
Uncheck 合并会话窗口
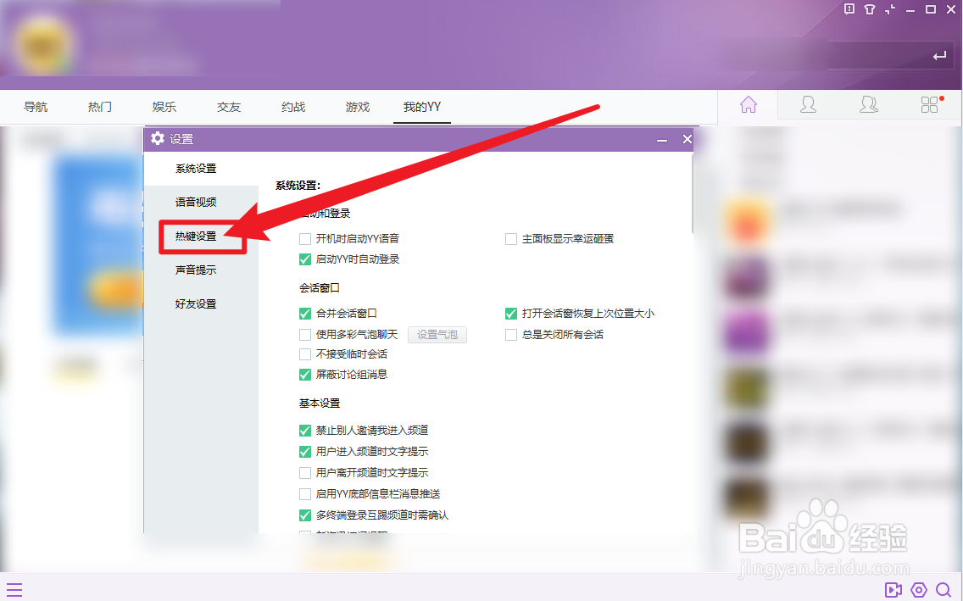click(x=305, y=314)
